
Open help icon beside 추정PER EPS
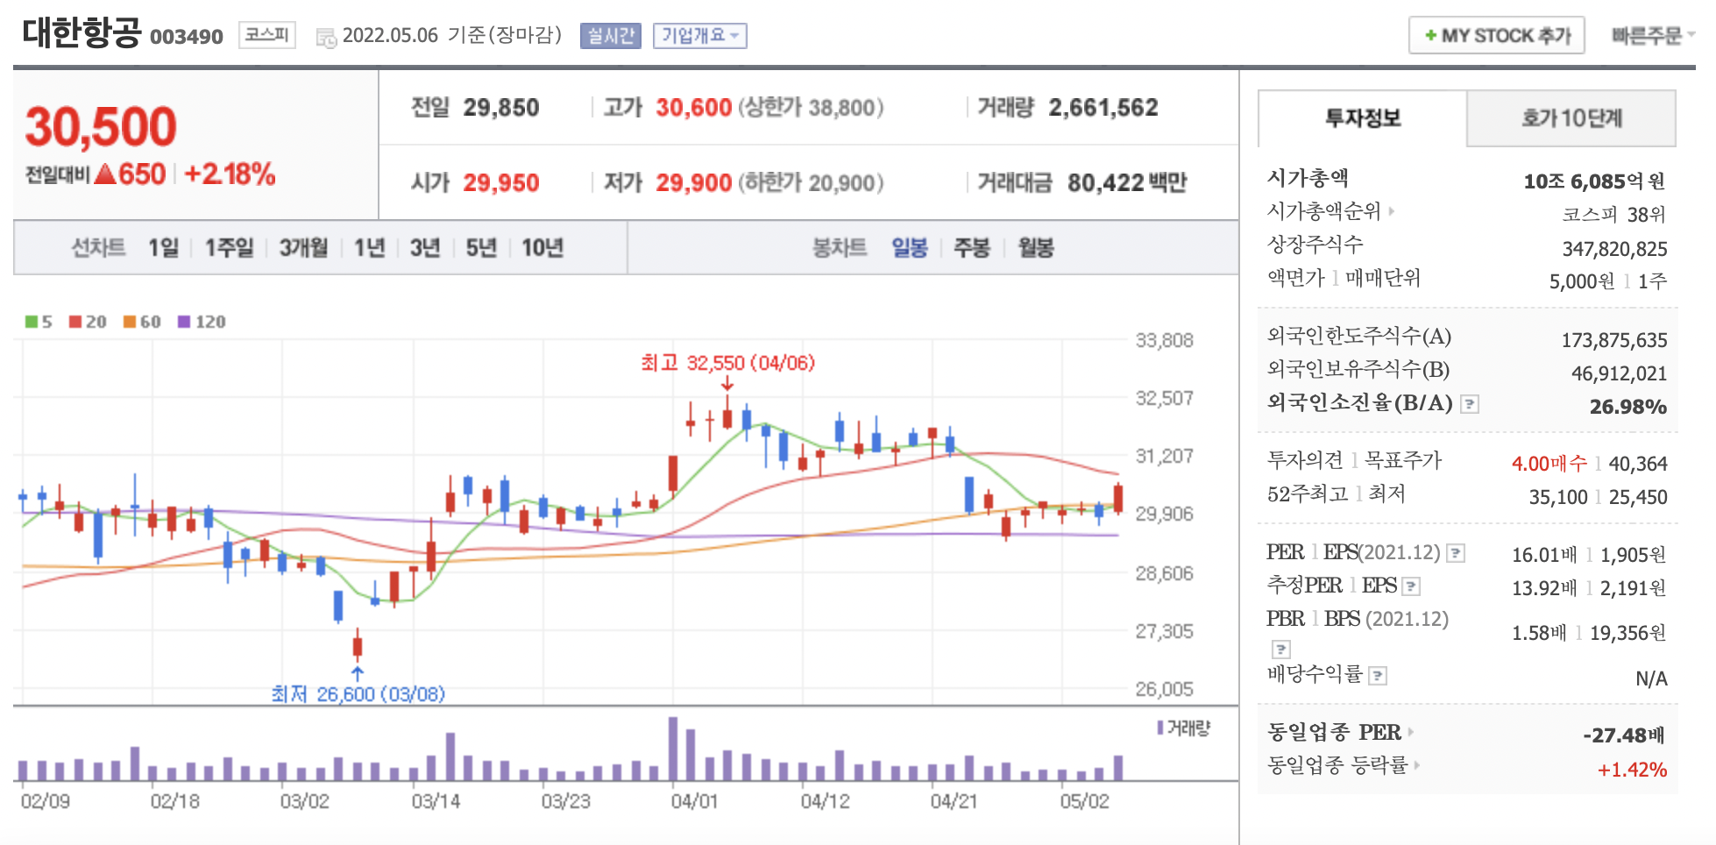[1411, 586]
